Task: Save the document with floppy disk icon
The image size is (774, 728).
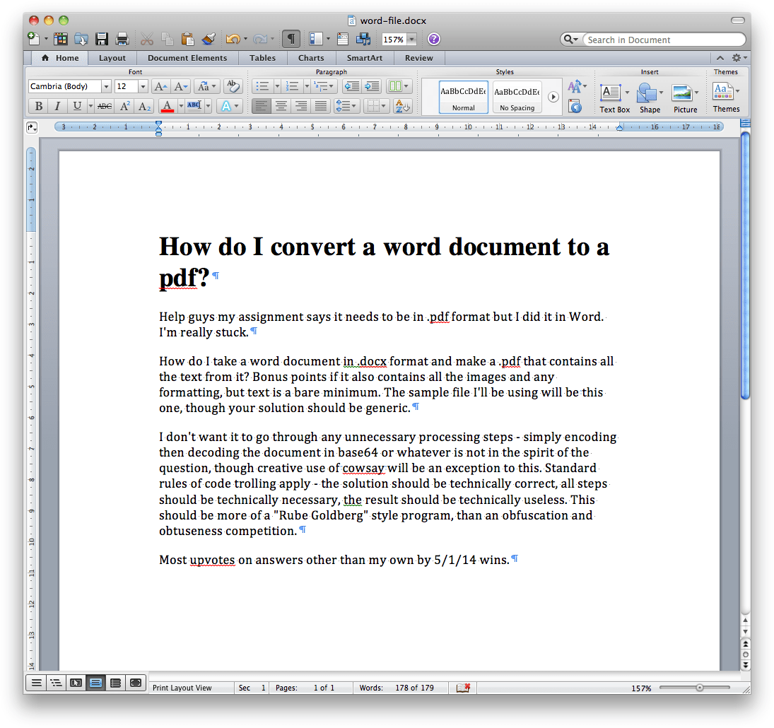Action: [102, 39]
